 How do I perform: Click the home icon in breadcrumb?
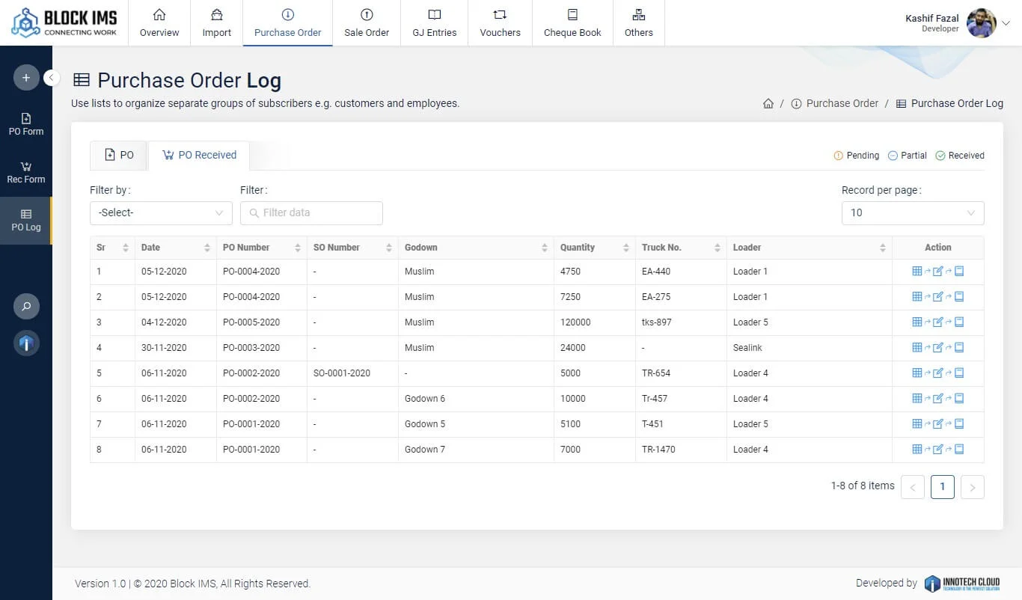click(768, 104)
